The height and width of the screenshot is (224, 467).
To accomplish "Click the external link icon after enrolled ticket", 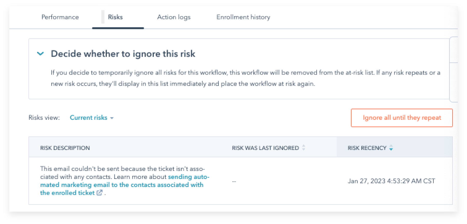I will click(100, 193).
